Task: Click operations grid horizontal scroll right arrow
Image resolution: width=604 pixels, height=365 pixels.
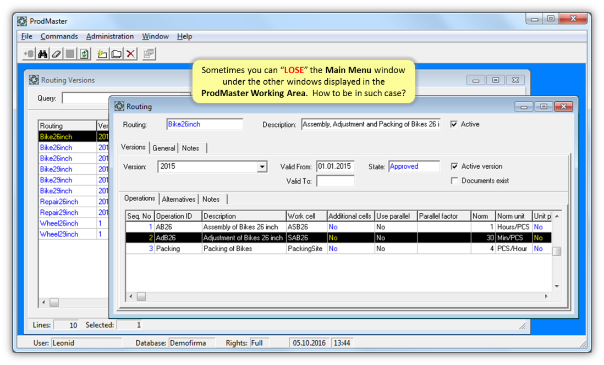Action: pos(546,296)
